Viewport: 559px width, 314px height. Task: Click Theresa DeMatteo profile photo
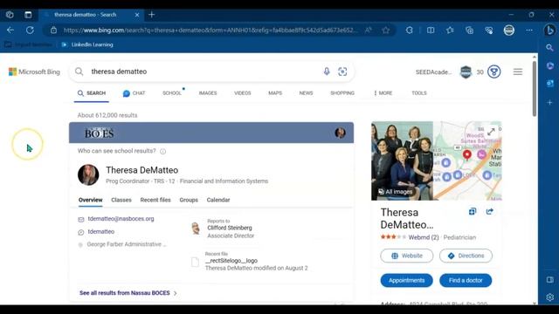tap(88, 174)
